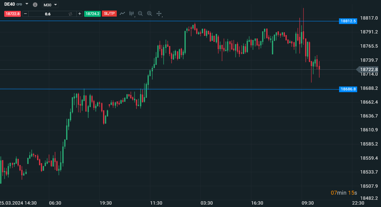381x207 pixels.
Task: Open the M30 timeframe dropdown
Action: (50, 5)
